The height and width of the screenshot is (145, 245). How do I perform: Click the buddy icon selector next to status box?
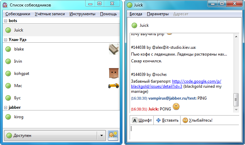pyautogui.click(x=113, y=136)
